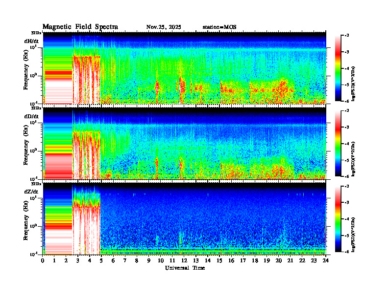Click hour "13" on the time axis

point(196,260)
